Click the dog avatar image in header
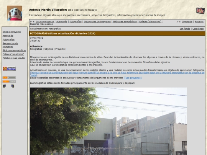This screenshot has height=155, width=207. point(15,13)
